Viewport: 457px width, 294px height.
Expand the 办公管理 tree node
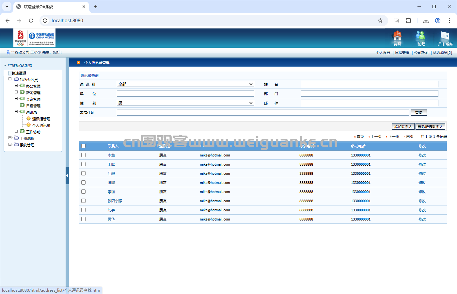pyautogui.click(x=16, y=86)
